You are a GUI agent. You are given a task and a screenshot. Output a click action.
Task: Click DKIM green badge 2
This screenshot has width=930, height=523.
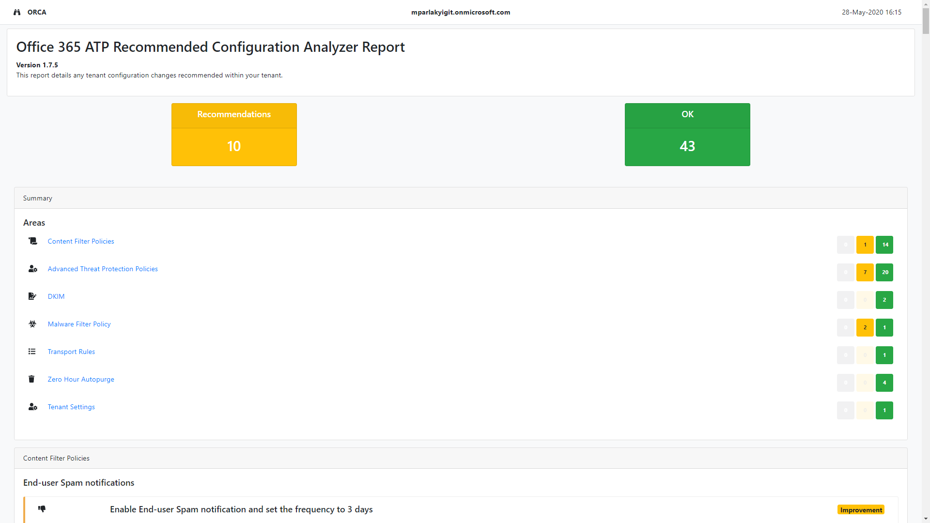[884, 300]
